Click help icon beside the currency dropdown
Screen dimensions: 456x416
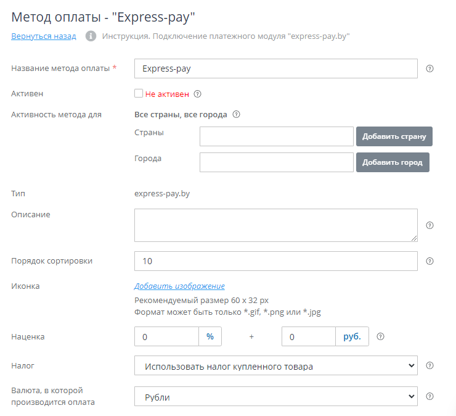[430, 396]
